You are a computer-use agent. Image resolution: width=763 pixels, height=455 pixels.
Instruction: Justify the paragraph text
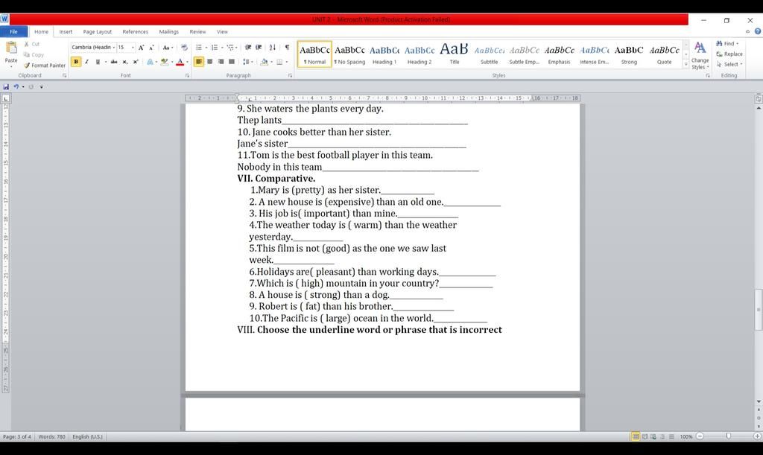232,62
